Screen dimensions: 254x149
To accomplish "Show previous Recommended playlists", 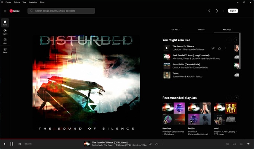I will click(x=229, y=98).
